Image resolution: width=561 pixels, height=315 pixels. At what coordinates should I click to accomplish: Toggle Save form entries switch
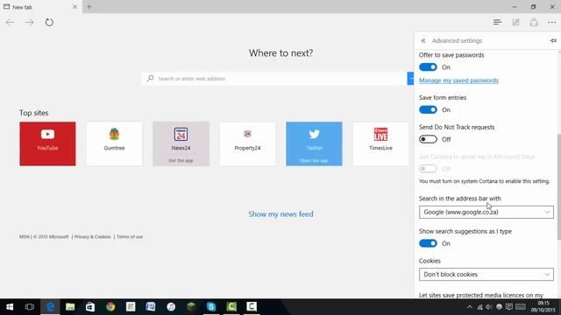(x=428, y=109)
